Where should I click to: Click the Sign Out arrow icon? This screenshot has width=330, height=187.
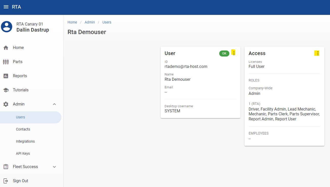click(x=6, y=181)
